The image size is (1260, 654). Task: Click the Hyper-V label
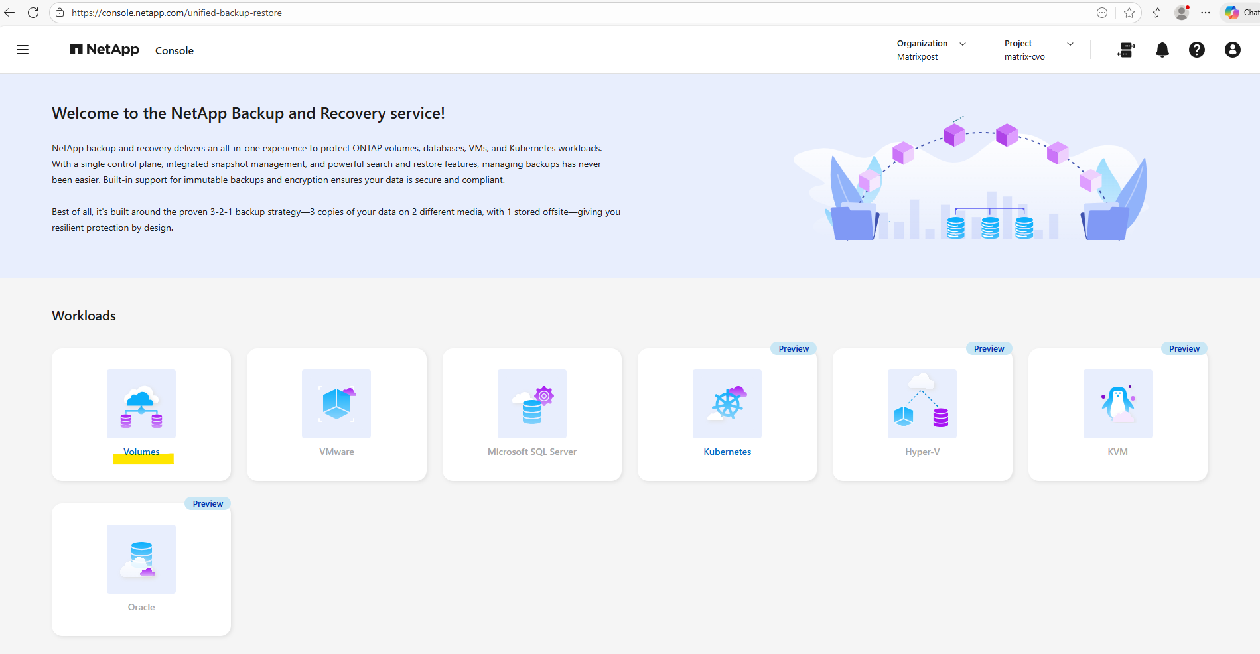click(922, 452)
